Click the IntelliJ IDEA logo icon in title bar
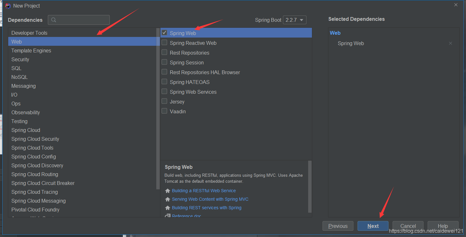The height and width of the screenshot is (237, 466). 8,6
